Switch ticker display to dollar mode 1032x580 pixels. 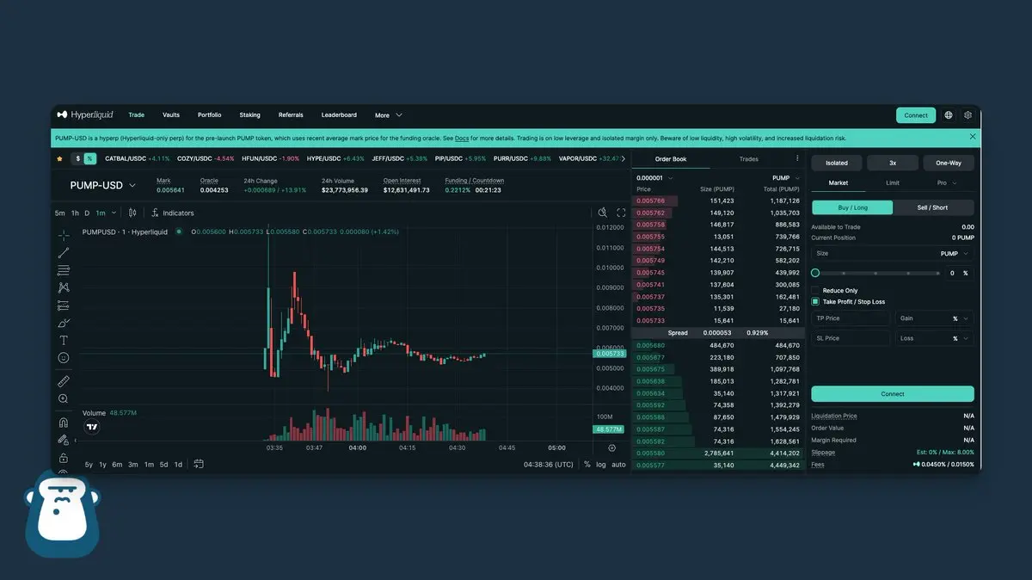tap(77, 158)
